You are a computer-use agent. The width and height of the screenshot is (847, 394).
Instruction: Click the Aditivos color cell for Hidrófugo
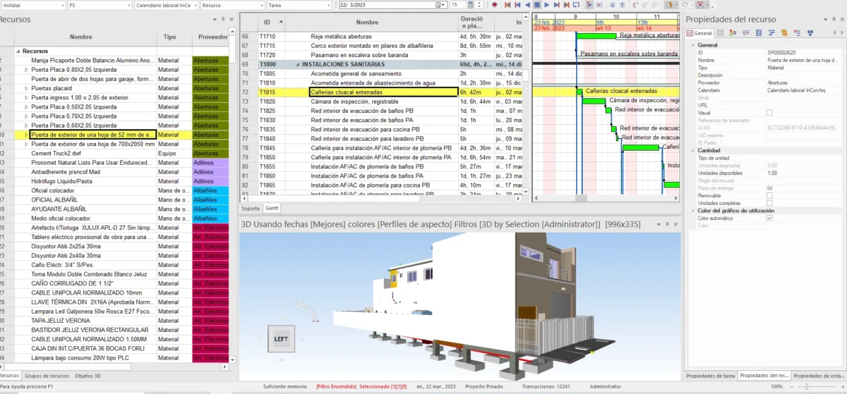coord(210,181)
